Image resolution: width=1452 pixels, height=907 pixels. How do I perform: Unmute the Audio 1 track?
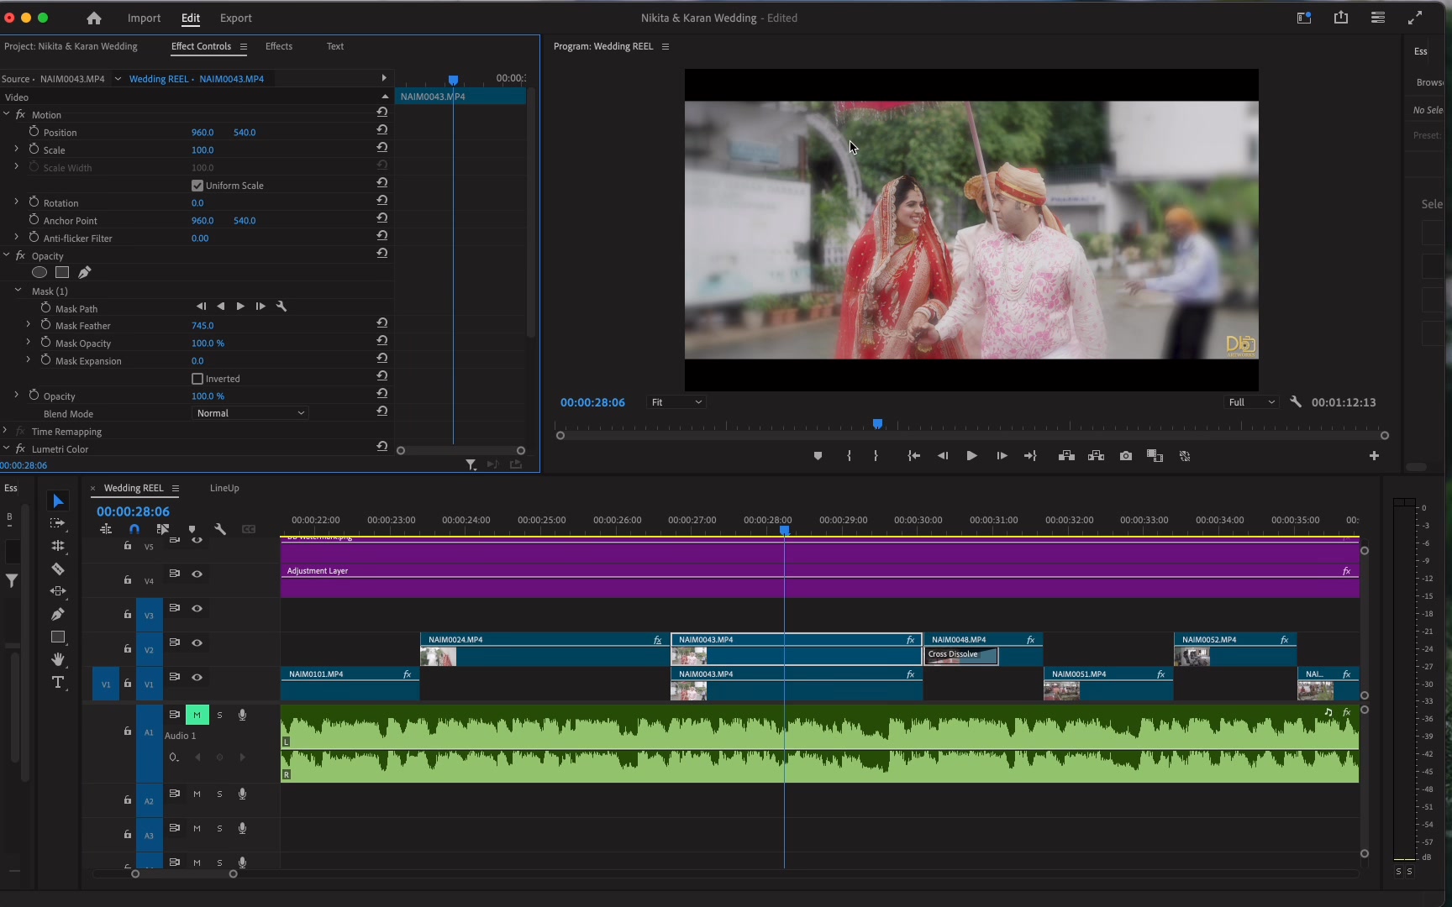[197, 715]
